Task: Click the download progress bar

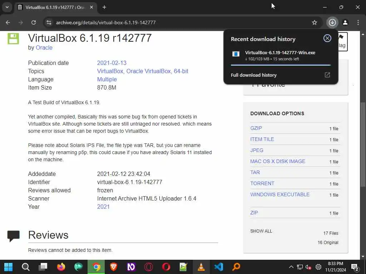Action: coord(281,65)
